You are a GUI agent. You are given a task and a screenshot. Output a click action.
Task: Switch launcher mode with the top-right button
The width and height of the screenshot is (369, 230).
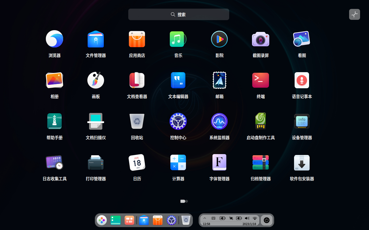[x=354, y=14]
